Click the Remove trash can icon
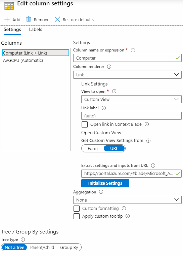The image size is (183, 256). tap(29, 19)
